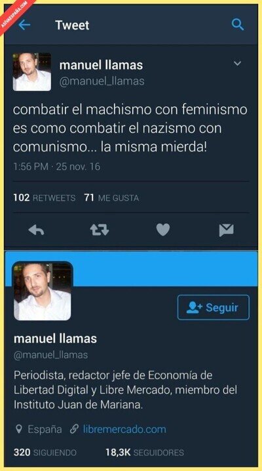Tap small avatar in the tweet header
The width and height of the screenshot is (262, 471).
click(32, 72)
